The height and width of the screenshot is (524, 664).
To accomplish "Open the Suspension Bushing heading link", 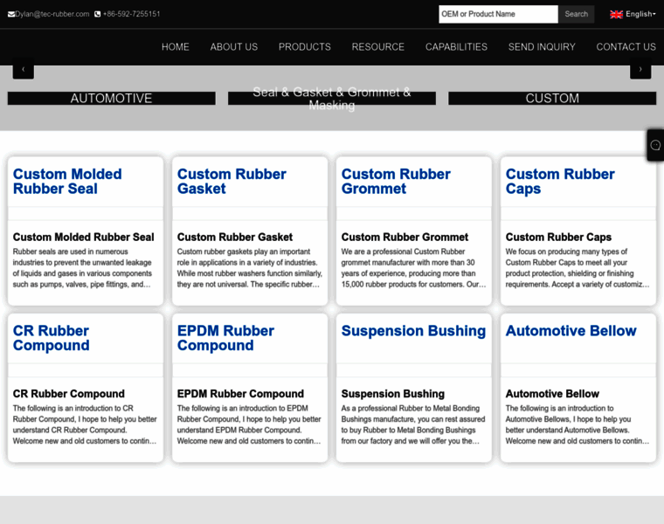I will point(413,330).
